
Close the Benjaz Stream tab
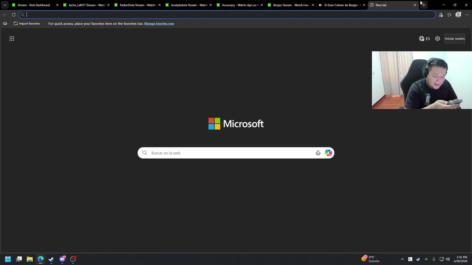(313, 5)
